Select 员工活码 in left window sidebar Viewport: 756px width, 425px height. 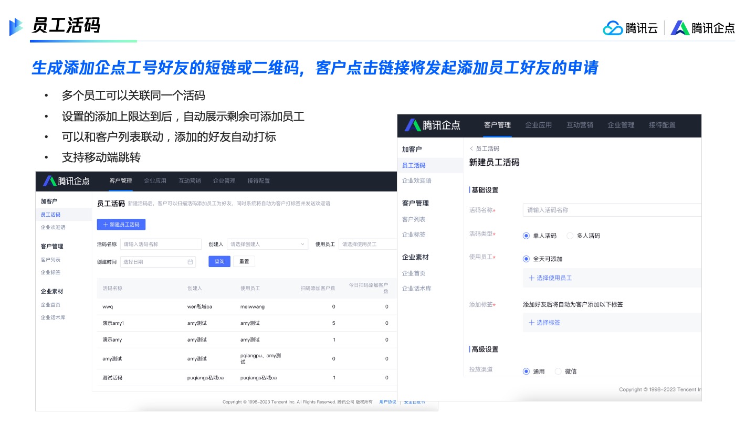(x=50, y=215)
